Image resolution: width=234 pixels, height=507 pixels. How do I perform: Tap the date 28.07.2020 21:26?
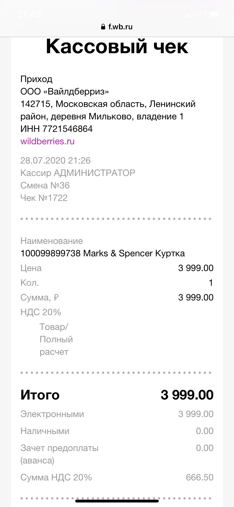click(x=55, y=160)
